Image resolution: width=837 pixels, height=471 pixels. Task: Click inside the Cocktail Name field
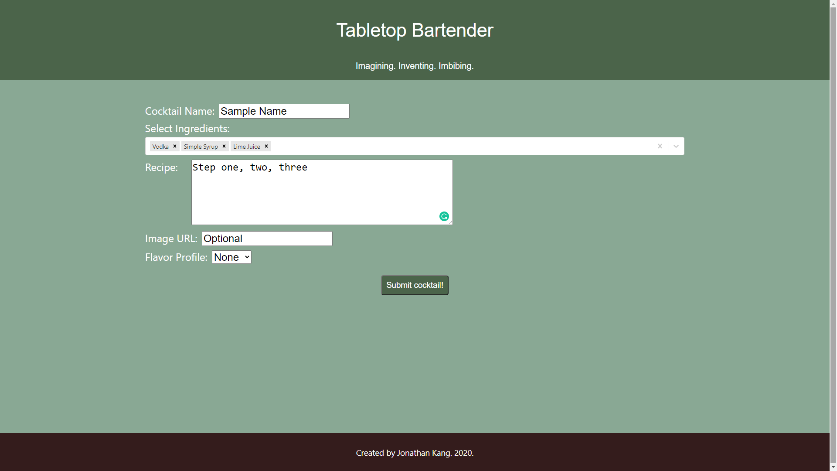pyautogui.click(x=283, y=111)
